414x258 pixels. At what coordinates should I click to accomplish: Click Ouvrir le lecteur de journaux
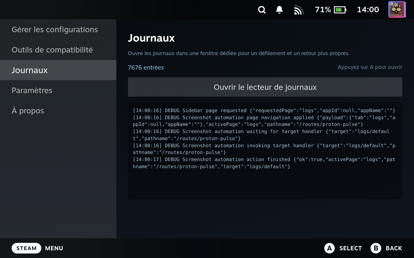click(x=265, y=87)
